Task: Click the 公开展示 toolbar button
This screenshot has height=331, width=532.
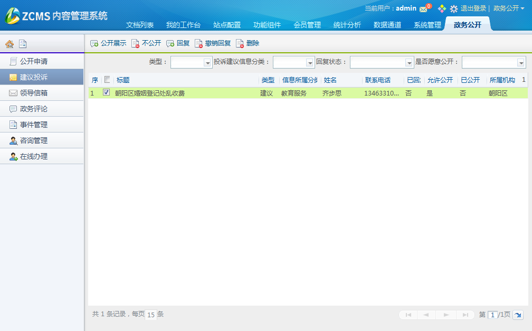Action: [108, 43]
